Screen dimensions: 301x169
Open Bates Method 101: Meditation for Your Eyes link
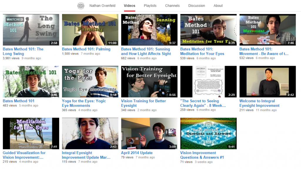coord(202,51)
